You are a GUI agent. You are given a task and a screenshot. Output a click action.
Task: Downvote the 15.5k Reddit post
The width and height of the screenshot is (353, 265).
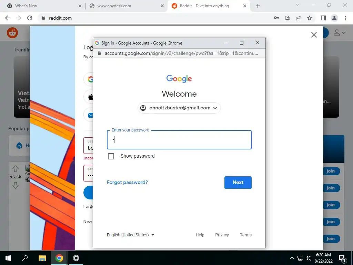(x=15, y=185)
